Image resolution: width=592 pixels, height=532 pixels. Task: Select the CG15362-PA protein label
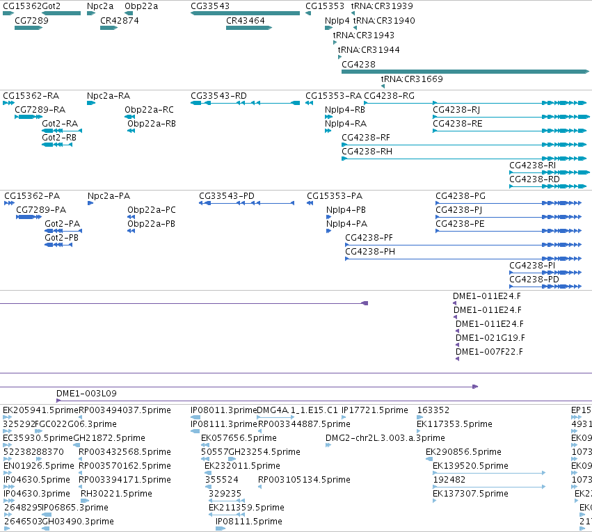[x=32, y=196]
